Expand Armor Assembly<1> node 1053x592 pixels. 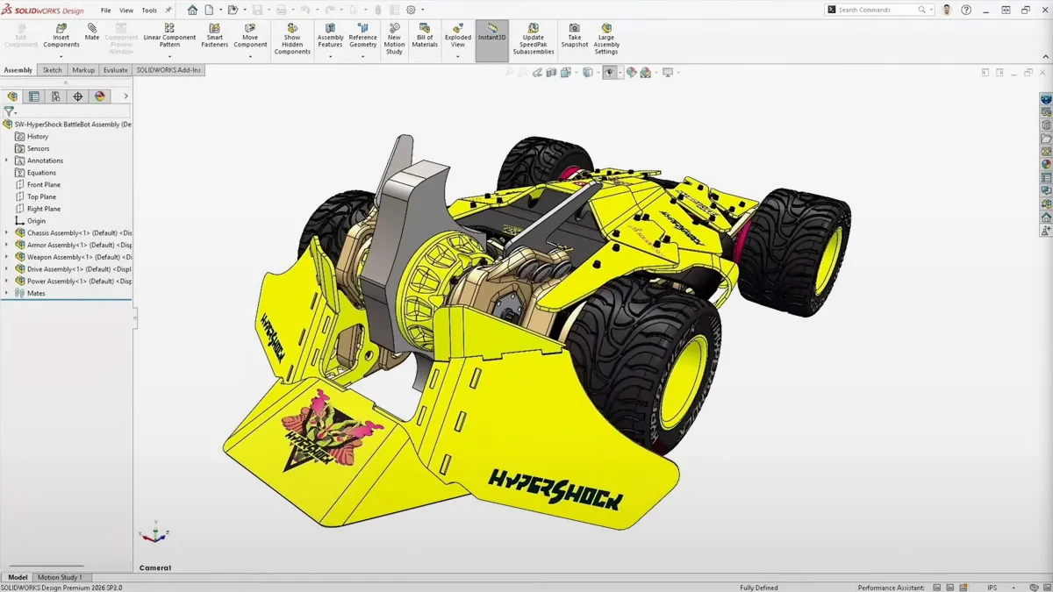click(x=7, y=245)
